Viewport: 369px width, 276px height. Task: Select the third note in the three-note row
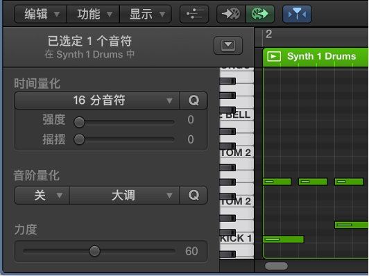(349, 182)
